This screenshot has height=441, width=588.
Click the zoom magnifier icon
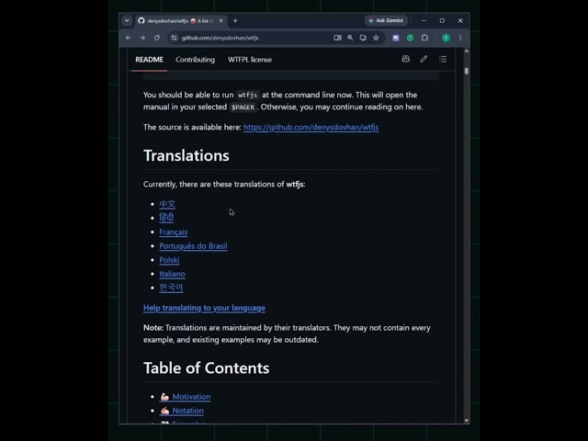coord(350,38)
